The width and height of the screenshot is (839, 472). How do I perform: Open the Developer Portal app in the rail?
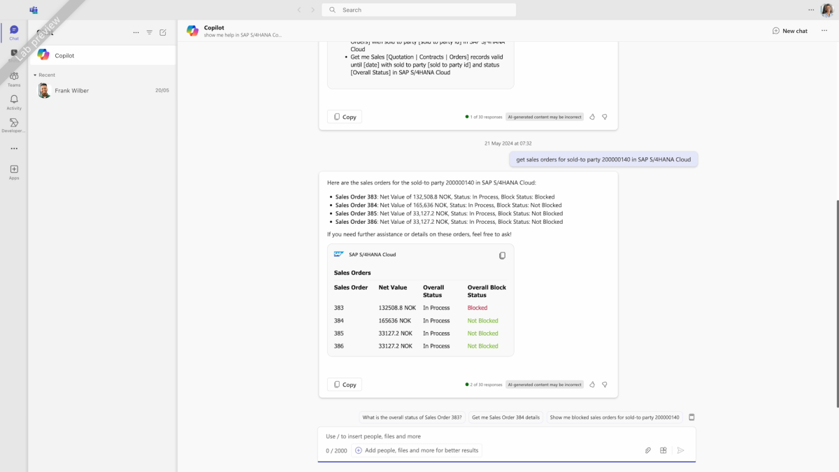coord(14,125)
